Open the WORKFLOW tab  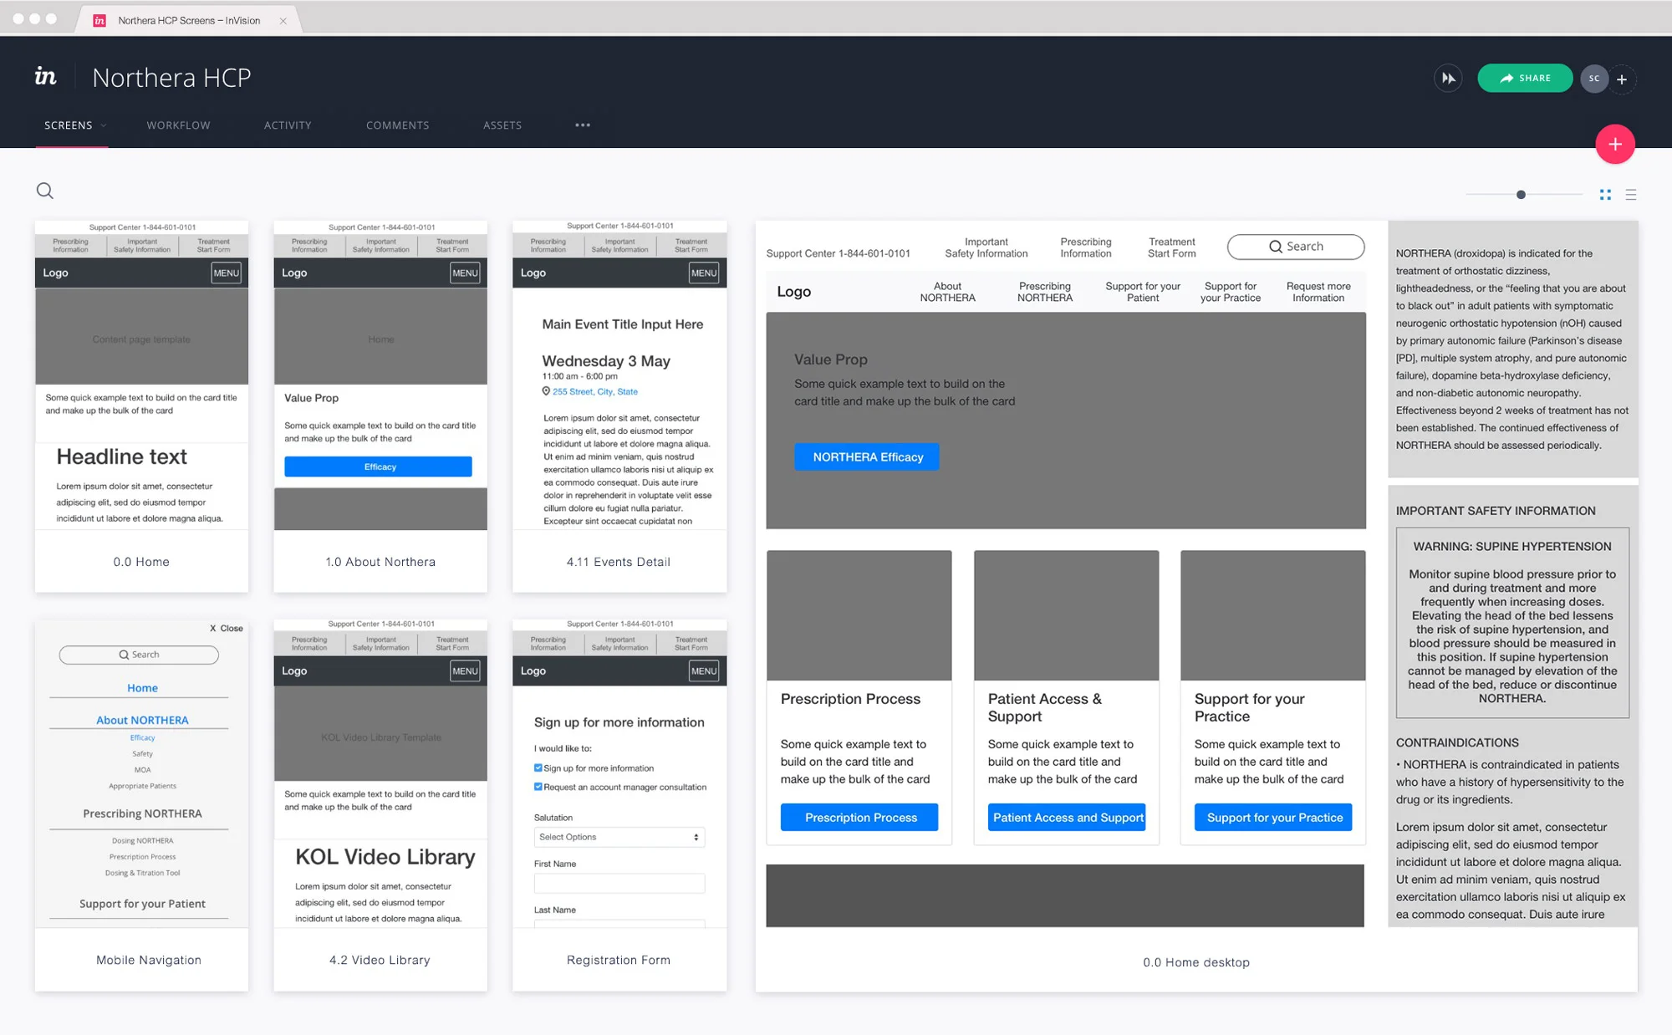178,125
